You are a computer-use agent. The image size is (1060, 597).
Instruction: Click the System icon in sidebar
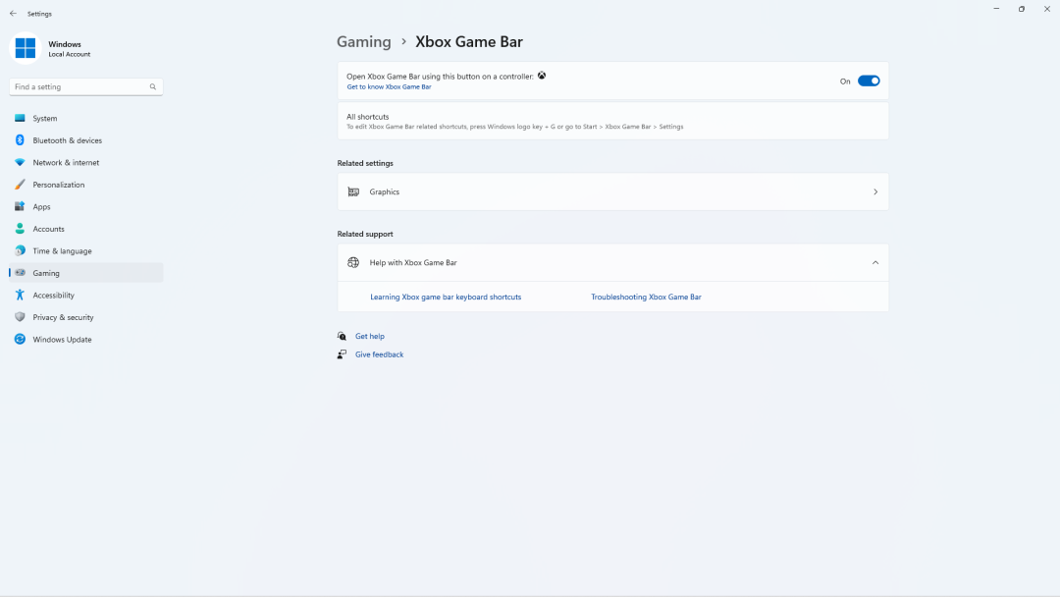pos(20,119)
